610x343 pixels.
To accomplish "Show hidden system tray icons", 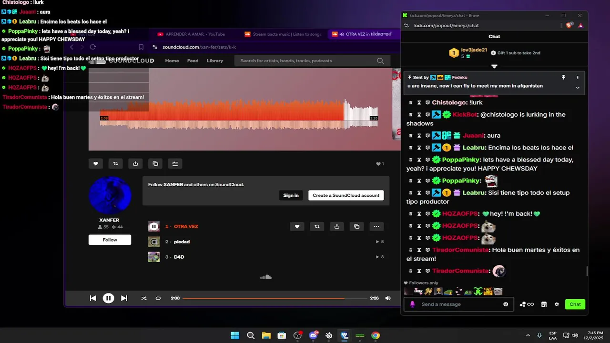I will coord(528,335).
